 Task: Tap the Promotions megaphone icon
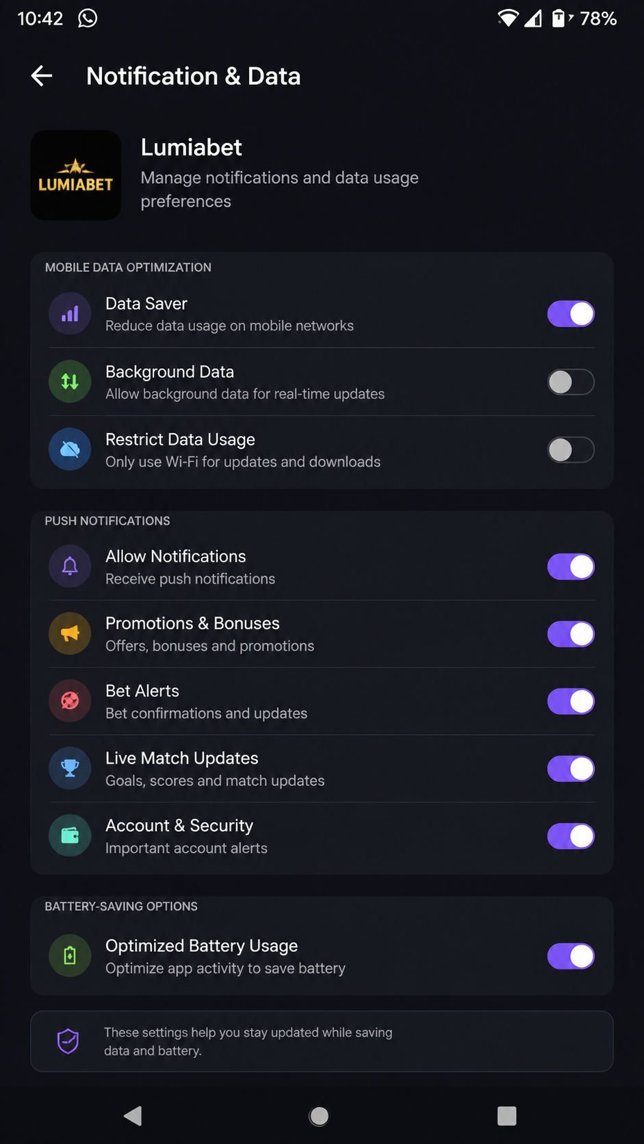click(70, 634)
